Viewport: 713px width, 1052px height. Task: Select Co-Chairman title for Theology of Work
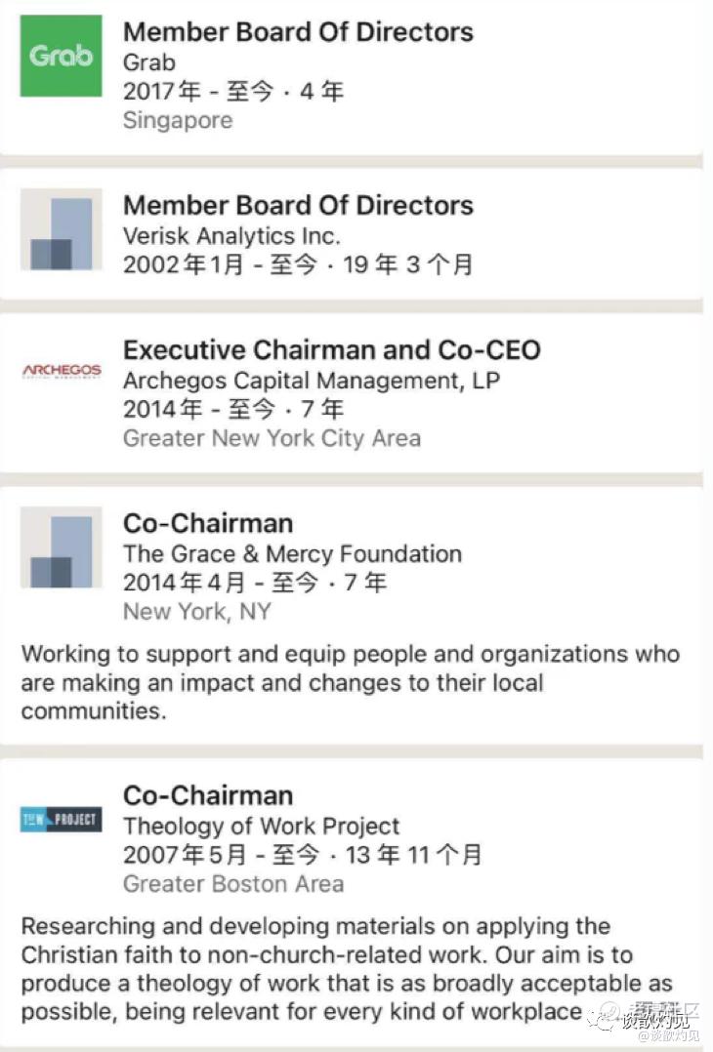coord(208,795)
